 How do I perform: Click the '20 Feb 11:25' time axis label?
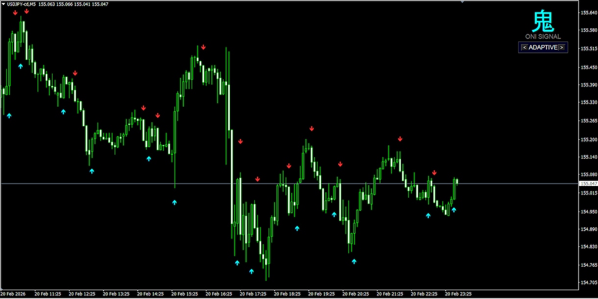[x=48, y=294]
